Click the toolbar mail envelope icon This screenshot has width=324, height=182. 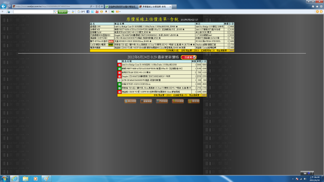pyautogui.click(x=117, y=12)
